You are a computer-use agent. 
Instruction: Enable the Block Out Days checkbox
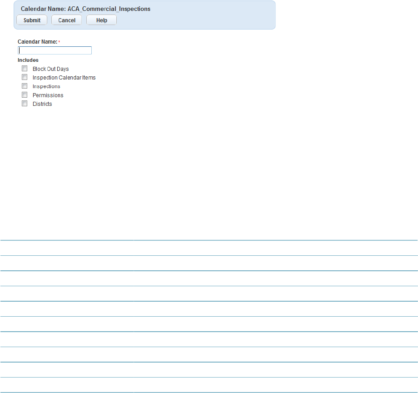25,69
